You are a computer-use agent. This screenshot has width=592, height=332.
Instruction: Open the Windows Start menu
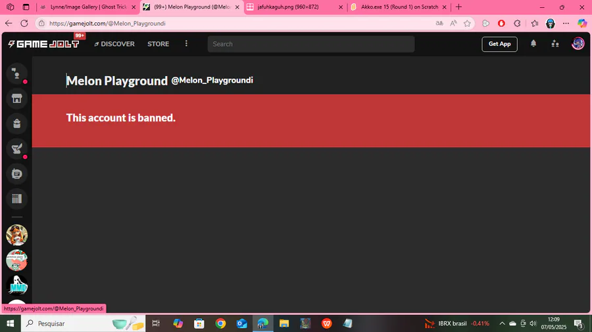10,323
